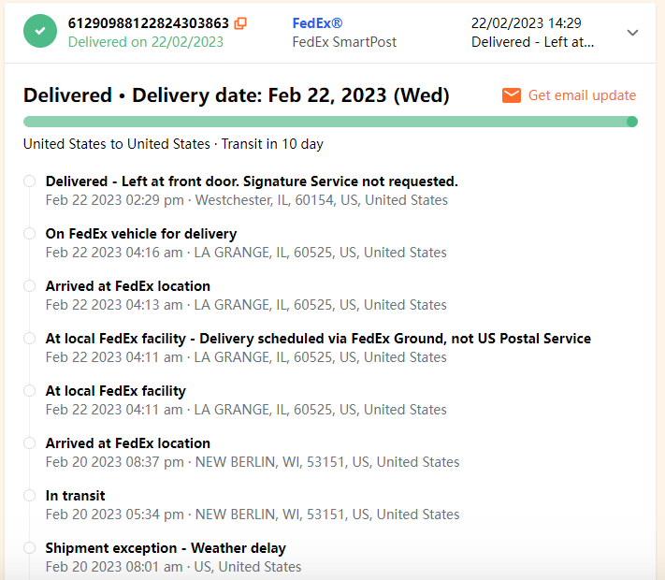Click the green dot at progress bar end

click(632, 122)
